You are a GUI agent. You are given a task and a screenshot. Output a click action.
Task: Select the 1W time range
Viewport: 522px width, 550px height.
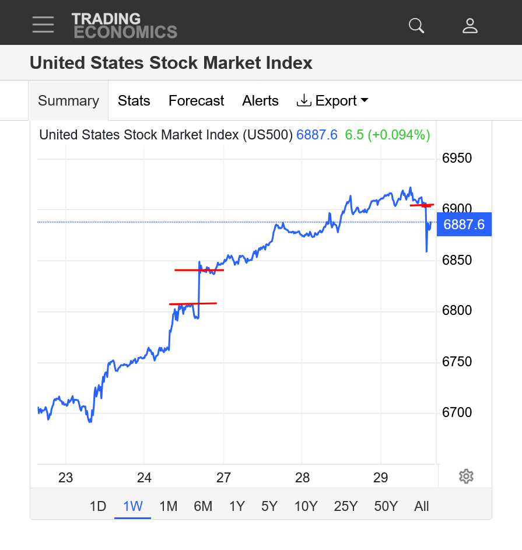(133, 506)
